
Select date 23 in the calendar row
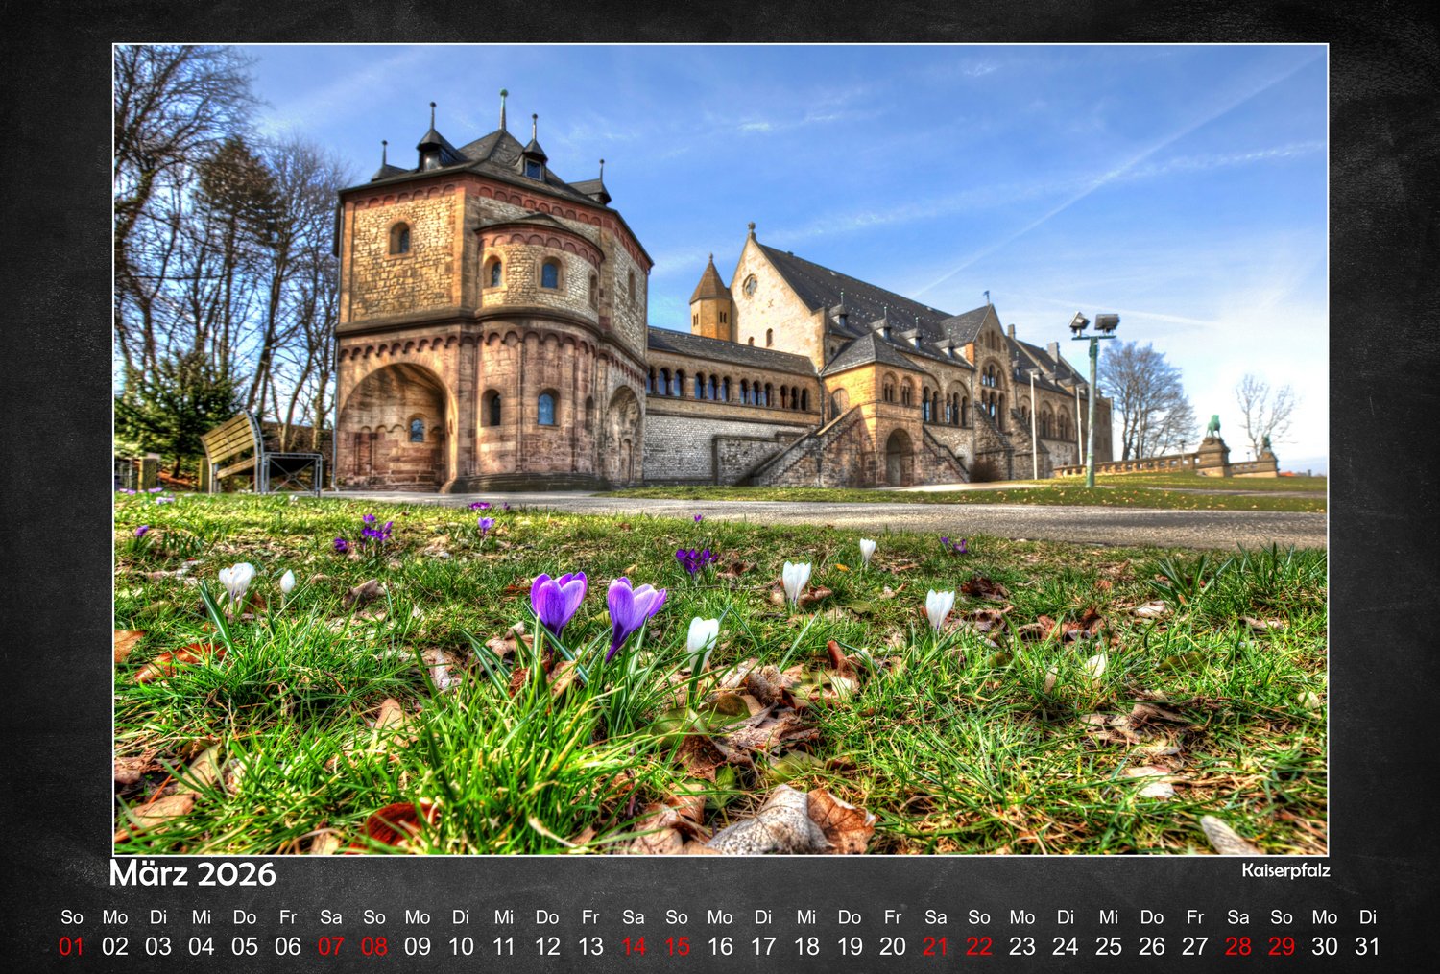click(x=1022, y=946)
